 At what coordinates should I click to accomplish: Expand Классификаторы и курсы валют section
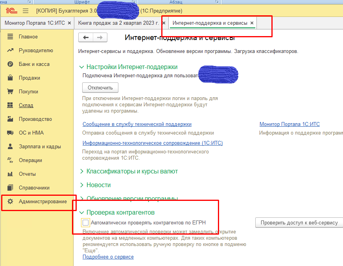coord(81,171)
